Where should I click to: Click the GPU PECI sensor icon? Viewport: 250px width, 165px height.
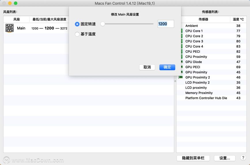click(x=182, y=67)
